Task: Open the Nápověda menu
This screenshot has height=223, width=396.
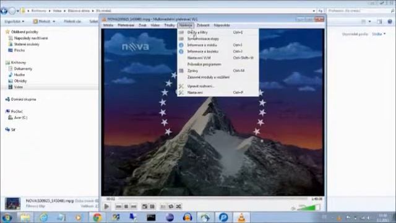Action: pyautogui.click(x=222, y=25)
